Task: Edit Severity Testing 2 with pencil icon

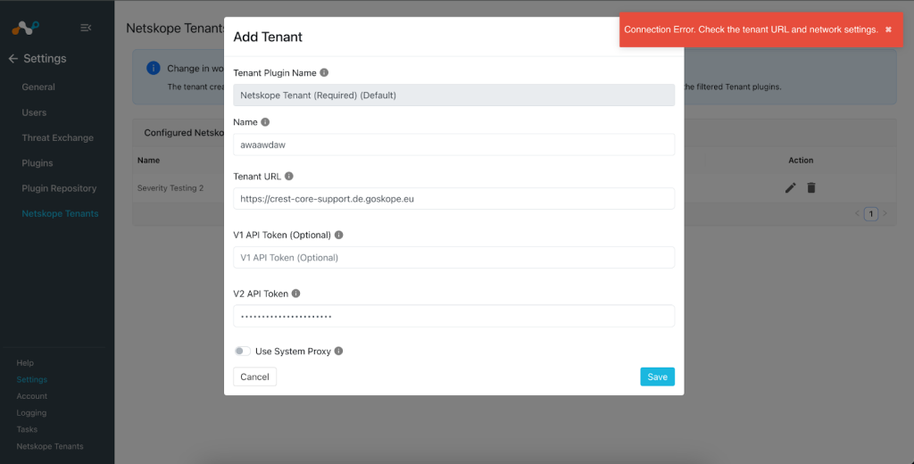Action: coord(791,187)
